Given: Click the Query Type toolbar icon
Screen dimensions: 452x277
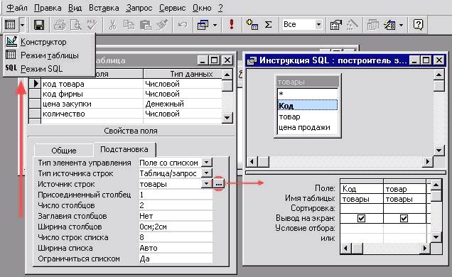Looking at the screenshot, I should pos(203,25).
